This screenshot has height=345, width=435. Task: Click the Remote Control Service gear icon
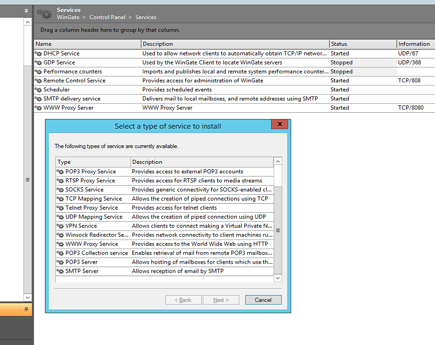pos(38,81)
